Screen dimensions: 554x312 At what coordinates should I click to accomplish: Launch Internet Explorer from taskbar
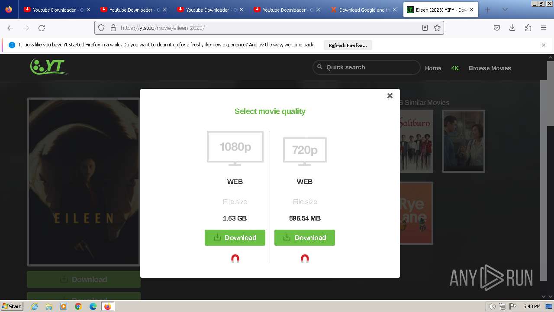click(x=34, y=306)
